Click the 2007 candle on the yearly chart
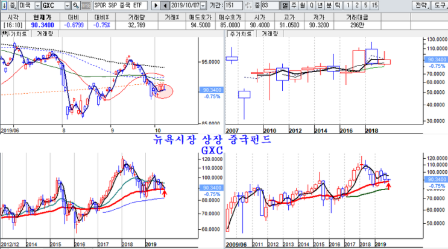 coord(232,58)
